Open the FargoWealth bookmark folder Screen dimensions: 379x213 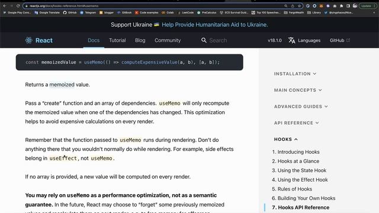[294, 12]
